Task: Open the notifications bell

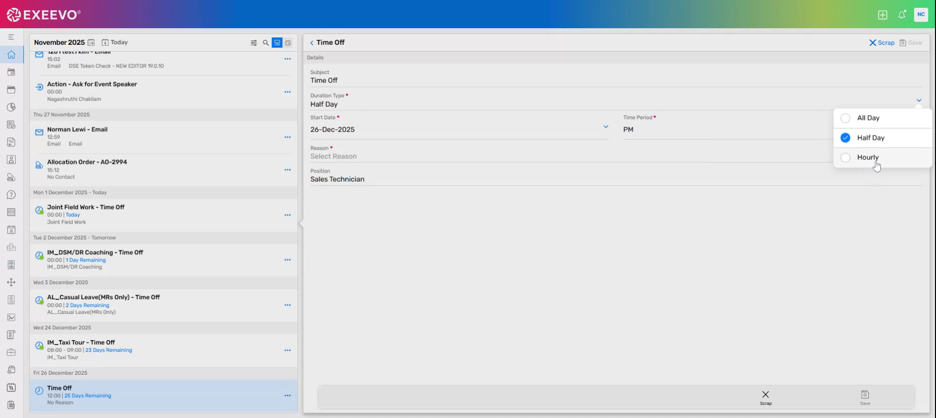Action: coord(902,15)
